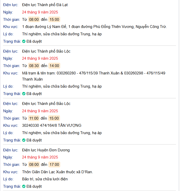This screenshot has width=180, height=191.
Task: Click the "Điện lực Huyện Đơn Dương" text
Action: 46,150
